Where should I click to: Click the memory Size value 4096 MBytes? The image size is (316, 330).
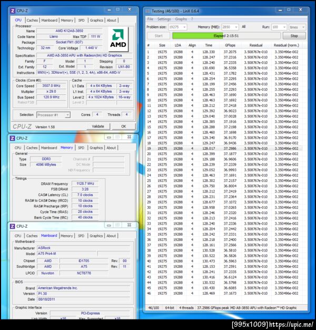pos(46,164)
